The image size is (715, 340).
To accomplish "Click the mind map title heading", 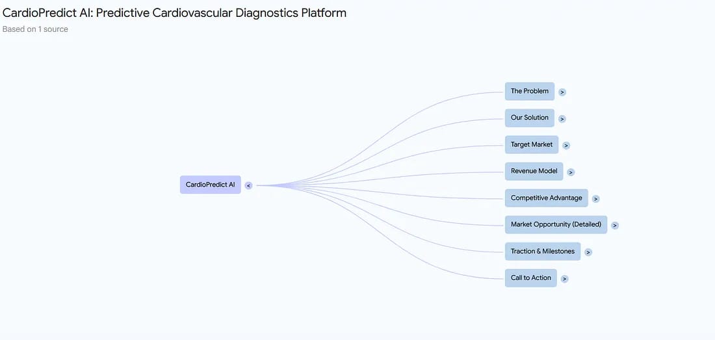I will tap(174, 13).
